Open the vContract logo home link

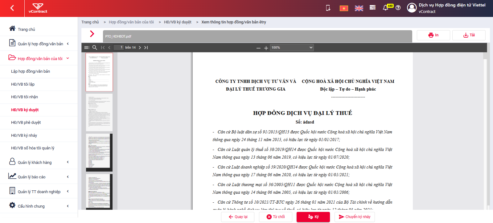click(x=38, y=8)
